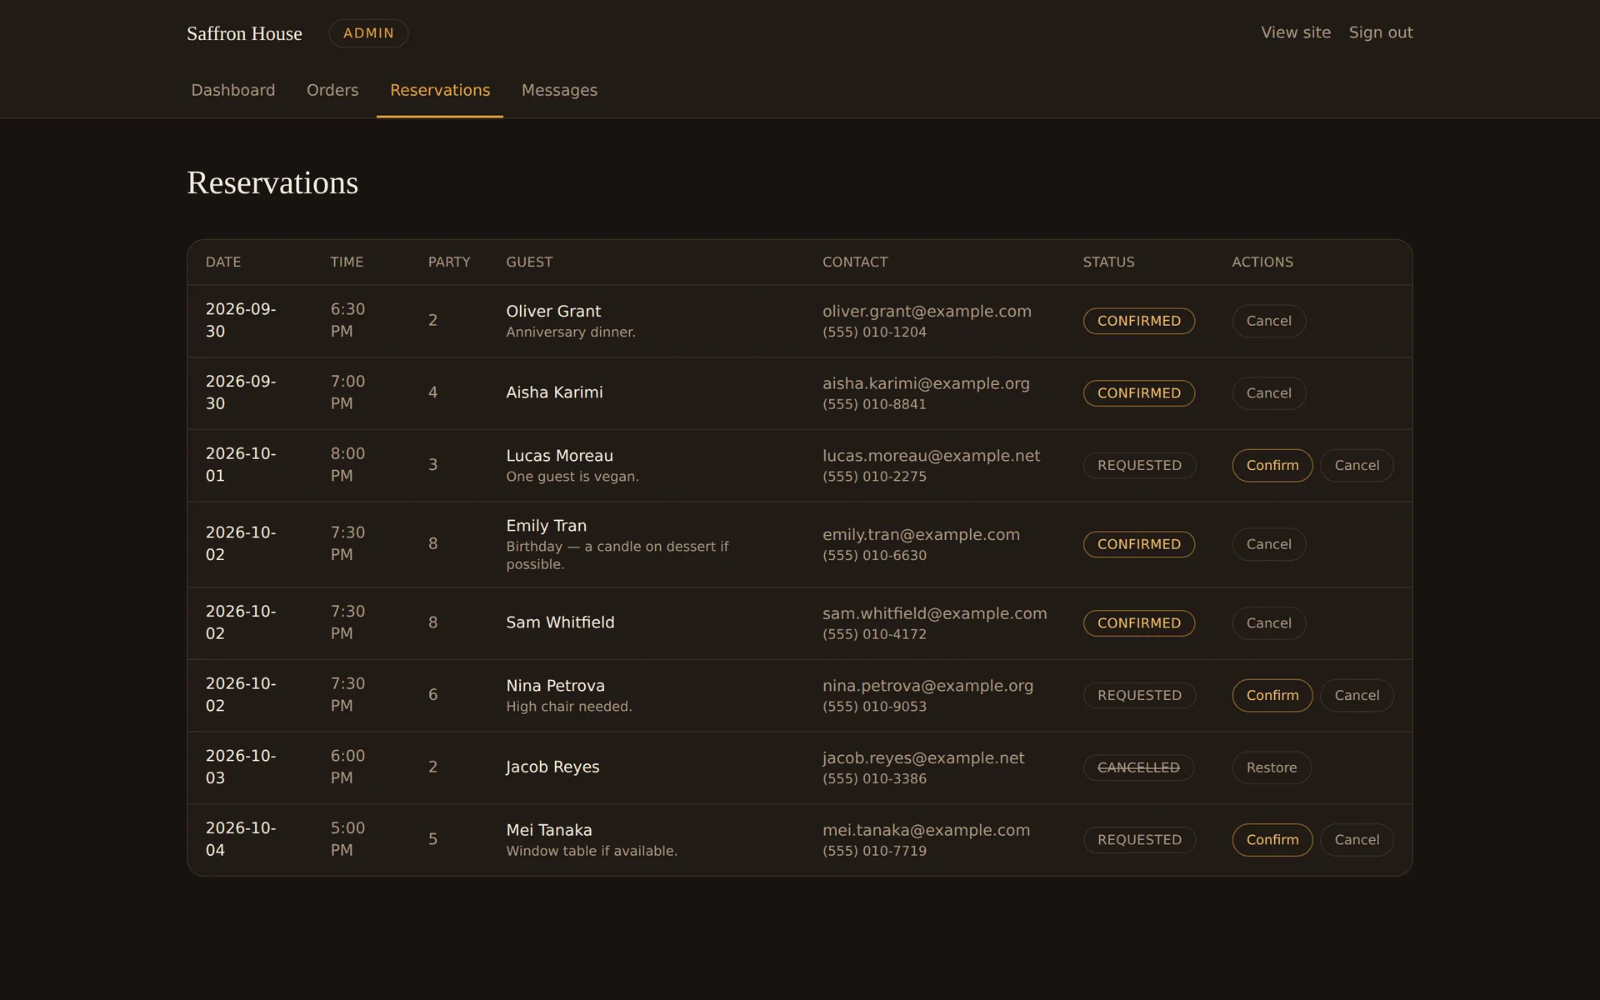Click nina.petrova@example.org email
The width and height of the screenshot is (1600, 1000).
coord(927,686)
